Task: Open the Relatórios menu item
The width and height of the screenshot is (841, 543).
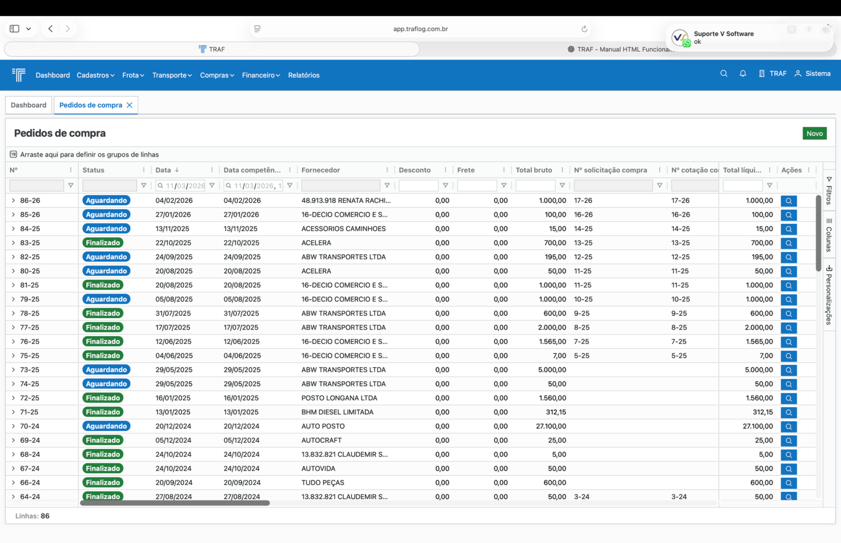Action: pyautogui.click(x=303, y=75)
